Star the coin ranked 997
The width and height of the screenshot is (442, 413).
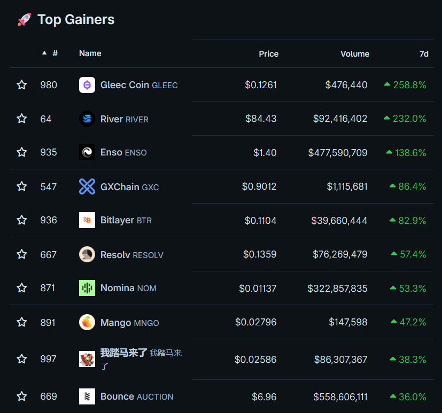click(x=22, y=359)
